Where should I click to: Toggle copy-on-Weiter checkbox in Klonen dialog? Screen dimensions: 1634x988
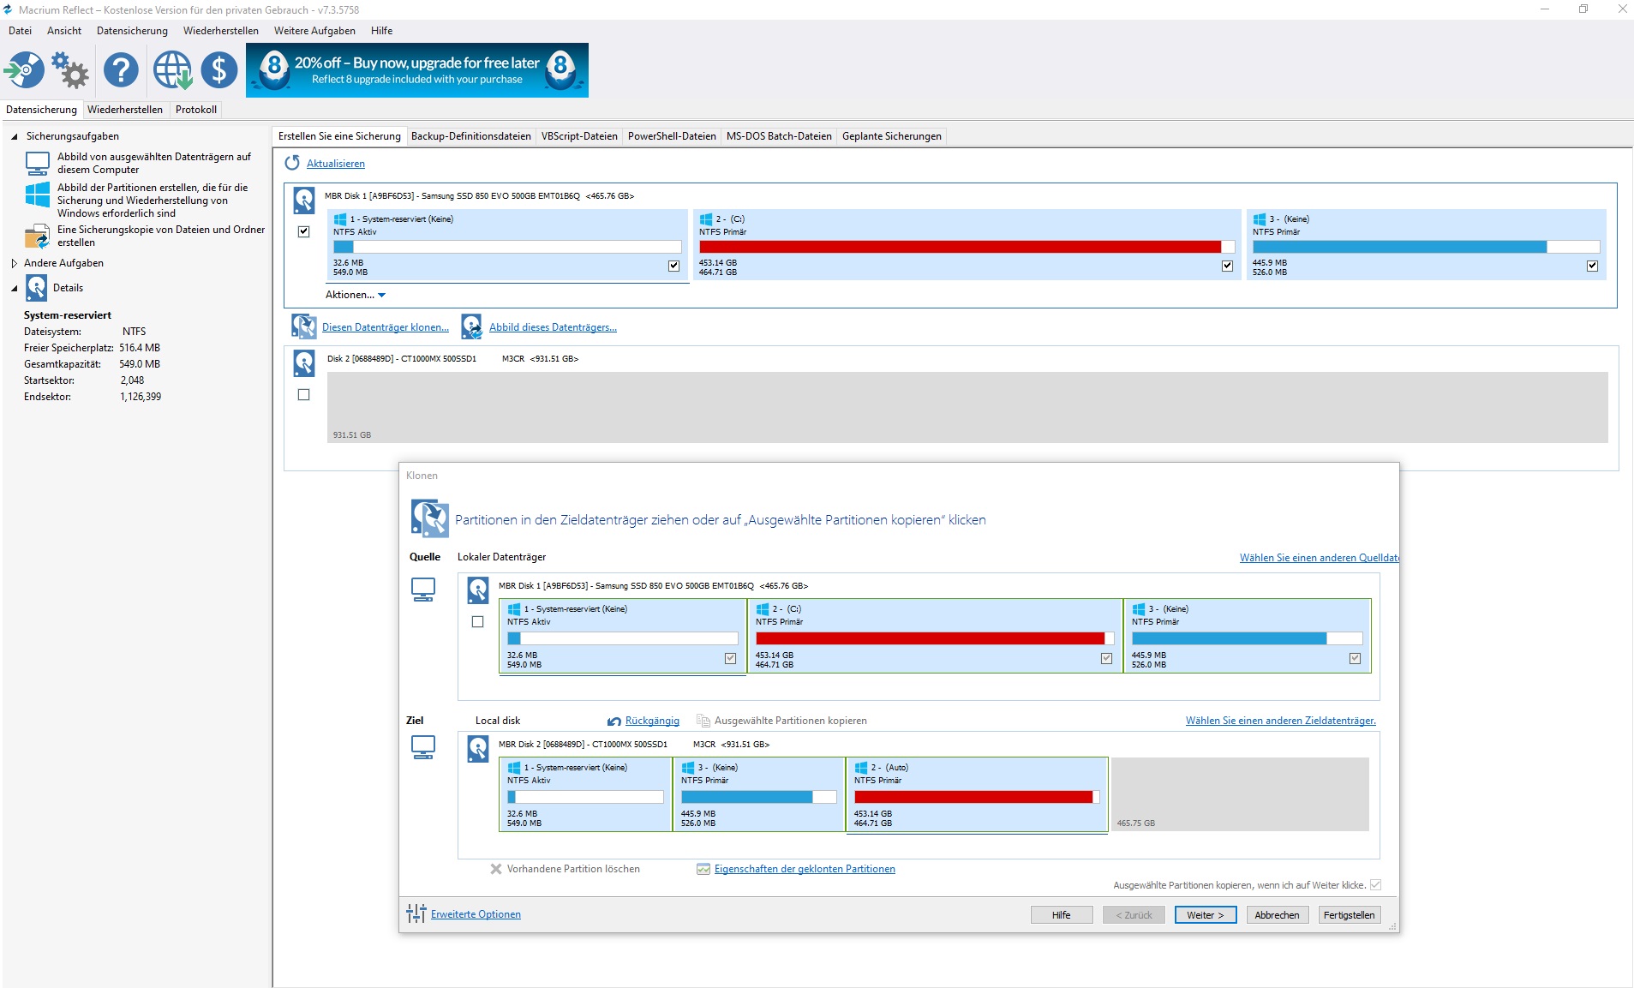click(x=1376, y=884)
